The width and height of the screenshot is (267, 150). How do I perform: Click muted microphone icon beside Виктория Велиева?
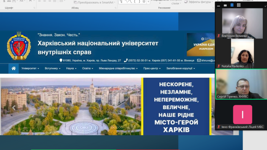pyautogui.click(x=219, y=36)
